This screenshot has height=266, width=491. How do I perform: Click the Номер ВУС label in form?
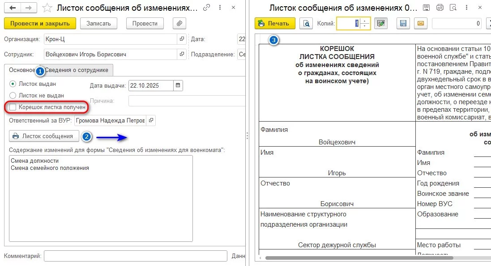[435, 204]
